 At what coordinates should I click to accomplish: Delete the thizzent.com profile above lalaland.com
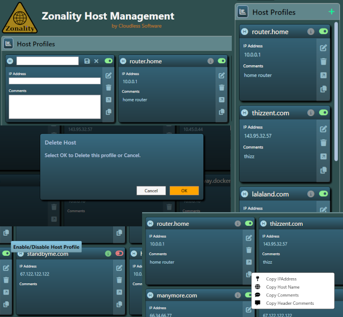tap(323, 143)
